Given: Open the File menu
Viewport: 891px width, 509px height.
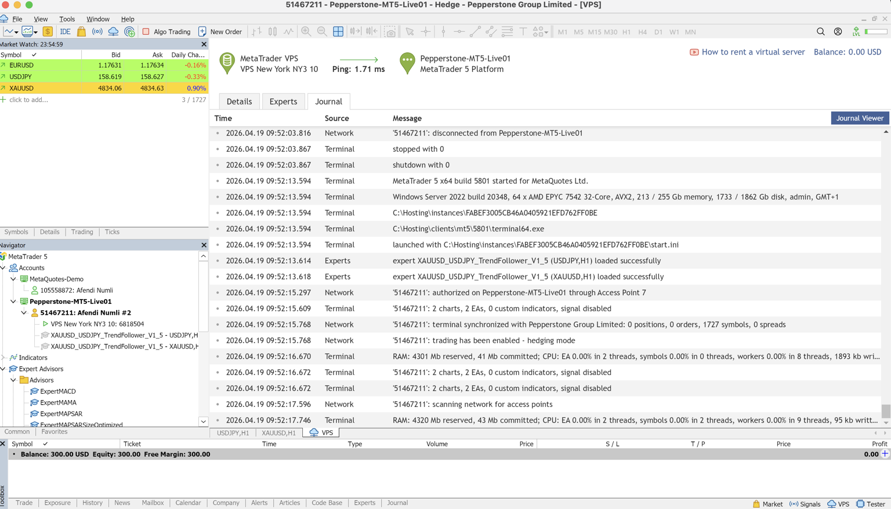Looking at the screenshot, I should click(17, 19).
